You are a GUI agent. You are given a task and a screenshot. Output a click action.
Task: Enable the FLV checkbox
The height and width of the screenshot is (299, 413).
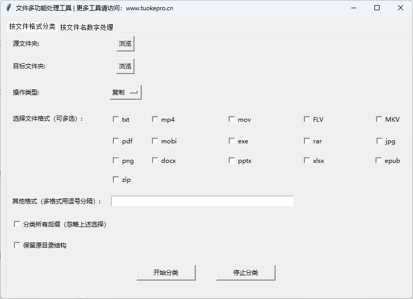307,119
